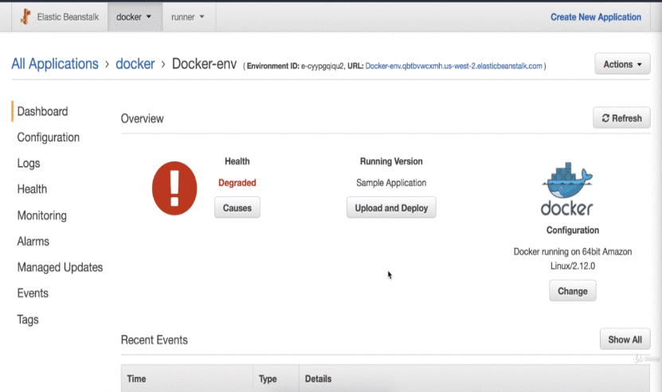Open the docker application dropdown
Image resolution: width=662 pixels, height=392 pixels.
point(135,17)
